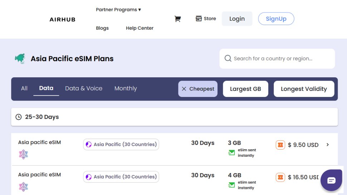
Task: Click the search magnifier icon
Action: point(228,58)
